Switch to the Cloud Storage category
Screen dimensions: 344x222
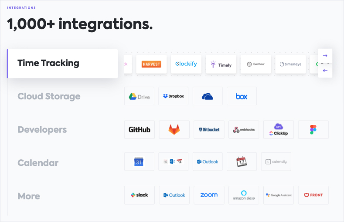tap(49, 96)
